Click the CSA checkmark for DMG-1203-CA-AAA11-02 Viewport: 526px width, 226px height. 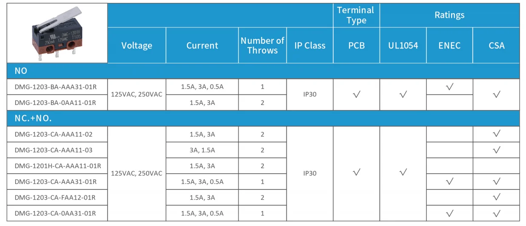[496, 134]
